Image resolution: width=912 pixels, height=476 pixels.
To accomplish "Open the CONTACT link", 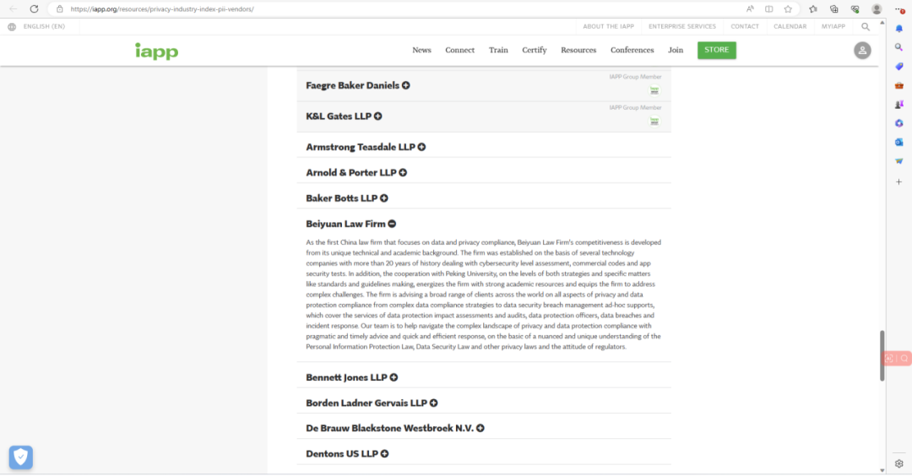I will click(745, 27).
